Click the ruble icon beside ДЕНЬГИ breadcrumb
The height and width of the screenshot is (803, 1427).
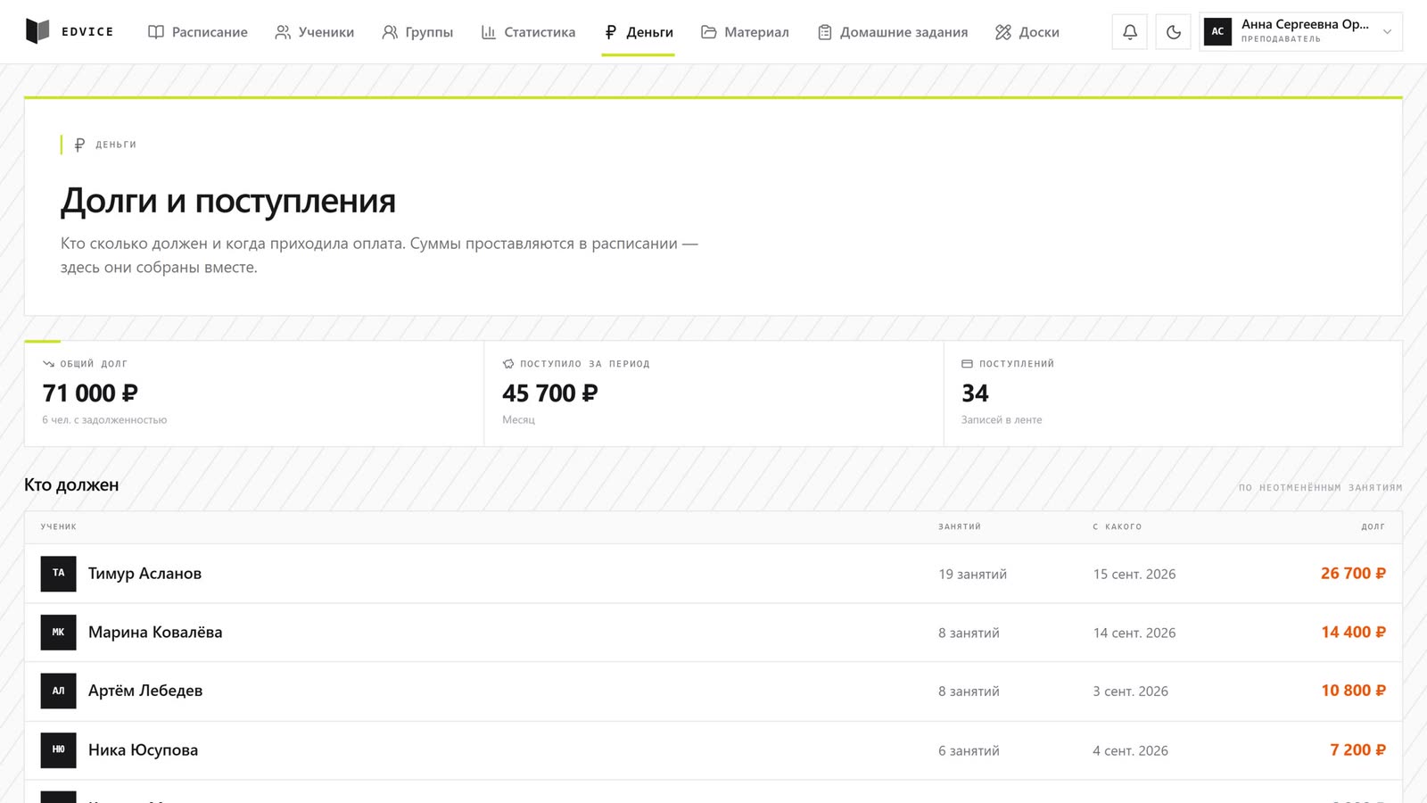[x=79, y=145]
